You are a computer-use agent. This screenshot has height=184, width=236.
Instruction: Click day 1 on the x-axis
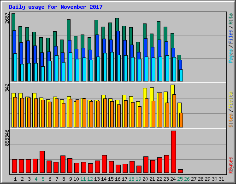pyautogui.click(x=15, y=179)
